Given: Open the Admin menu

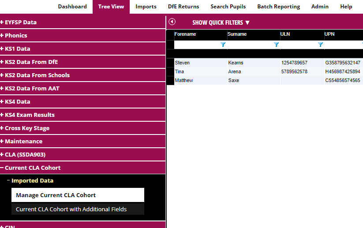Looking at the screenshot, I should coord(320,7).
